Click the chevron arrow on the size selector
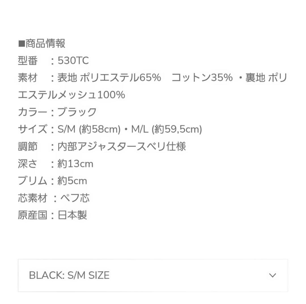The image size is (306, 304). [272, 275]
